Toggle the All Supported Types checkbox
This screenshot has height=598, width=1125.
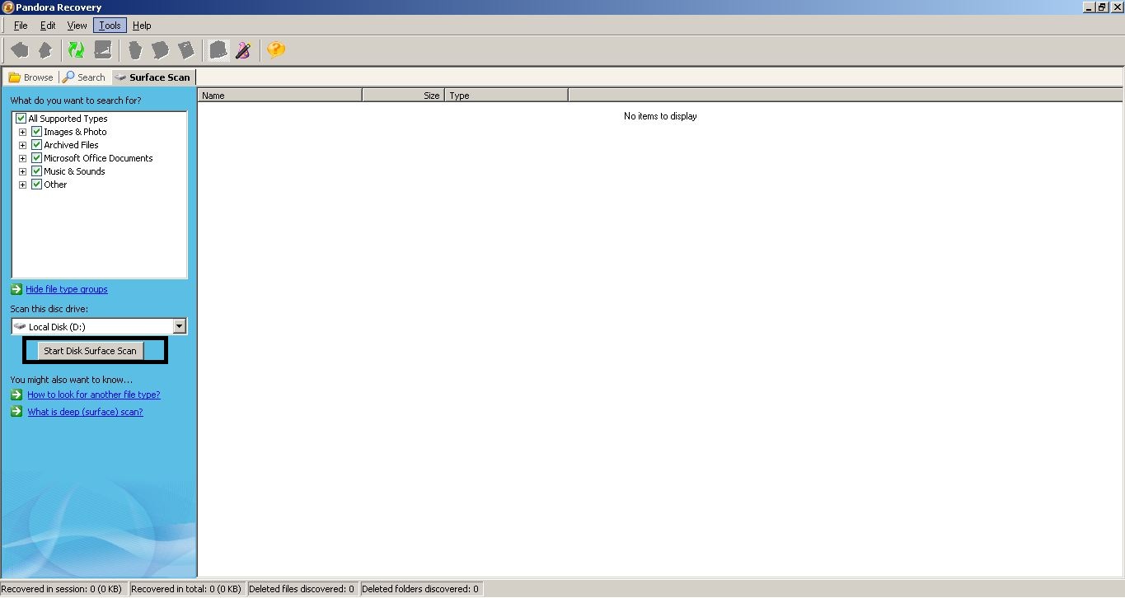pyautogui.click(x=21, y=119)
